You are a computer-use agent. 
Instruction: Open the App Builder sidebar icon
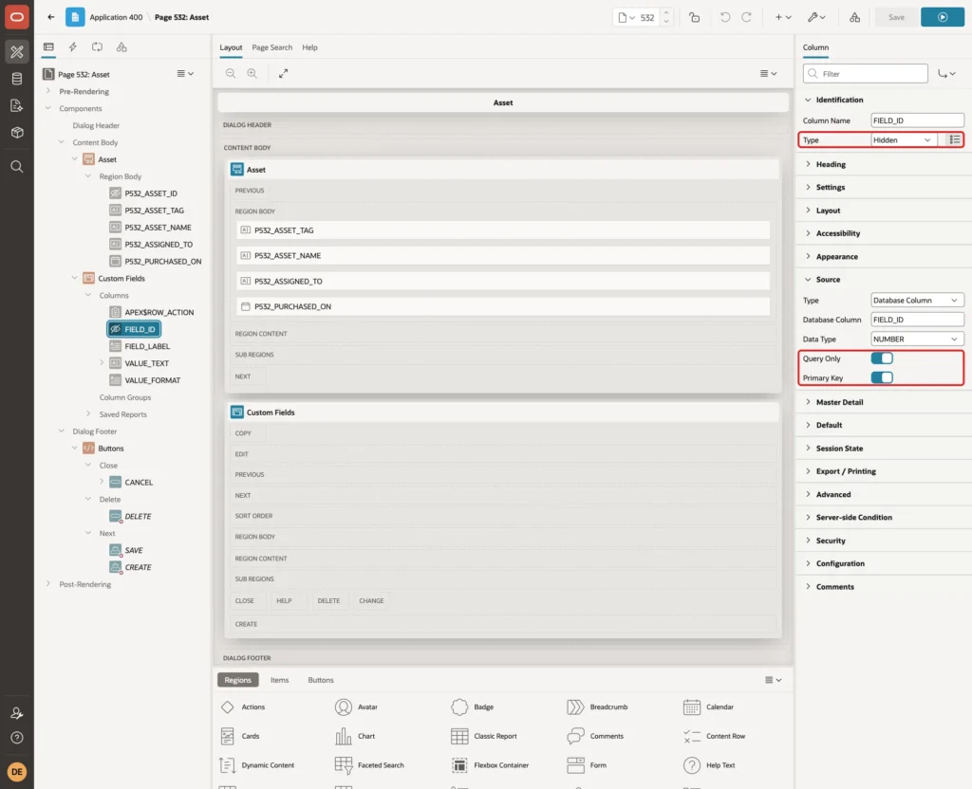[x=17, y=52]
